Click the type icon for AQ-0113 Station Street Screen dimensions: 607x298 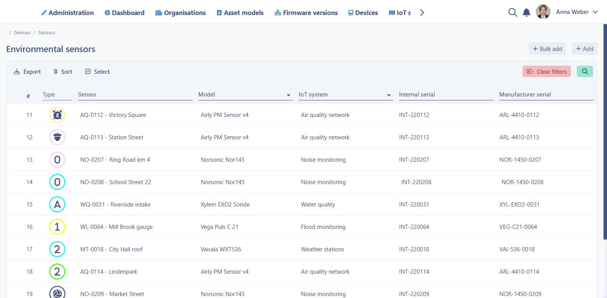tap(57, 137)
